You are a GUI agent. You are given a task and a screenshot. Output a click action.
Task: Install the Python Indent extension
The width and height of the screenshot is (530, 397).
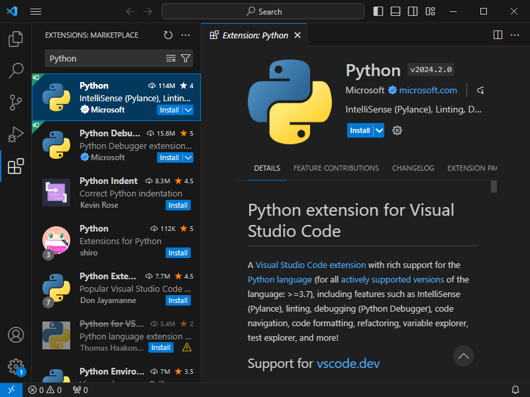click(x=178, y=205)
